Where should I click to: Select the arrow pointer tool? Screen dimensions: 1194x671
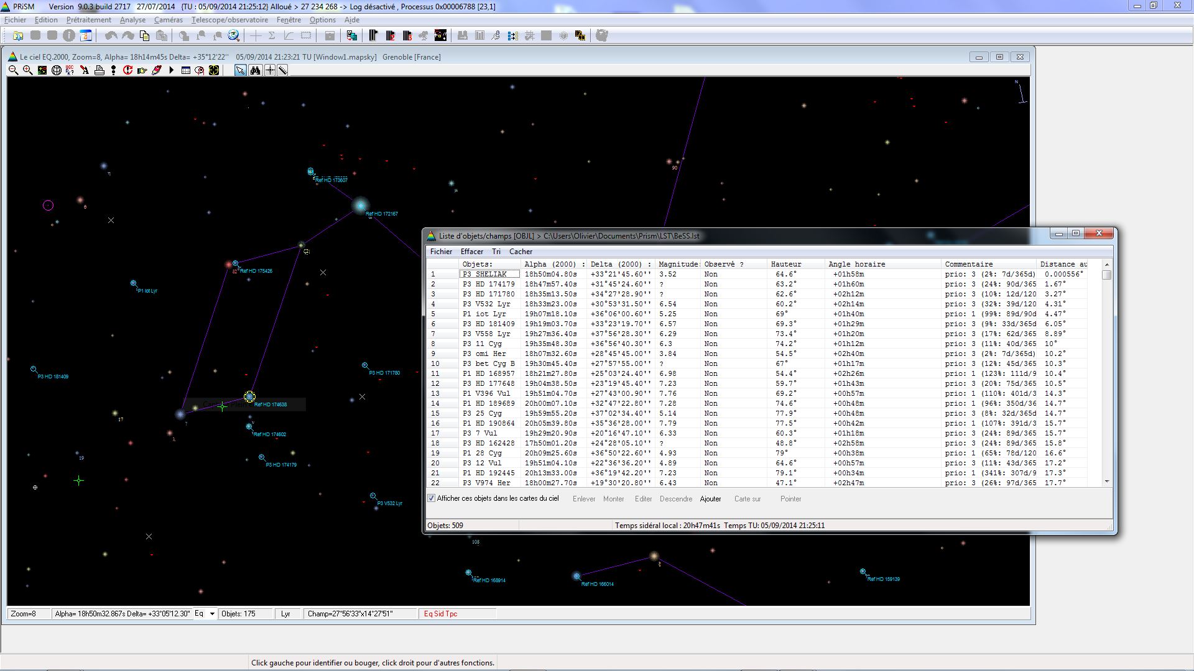pyautogui.click(x=240, y=70)
